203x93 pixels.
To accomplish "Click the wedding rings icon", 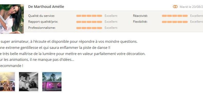I will coord(175,7).
